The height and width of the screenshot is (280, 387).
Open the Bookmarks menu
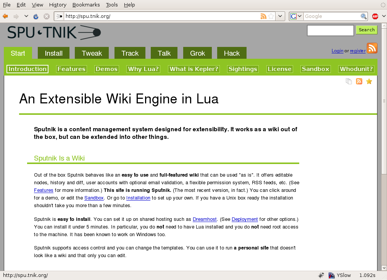(86, 5)
